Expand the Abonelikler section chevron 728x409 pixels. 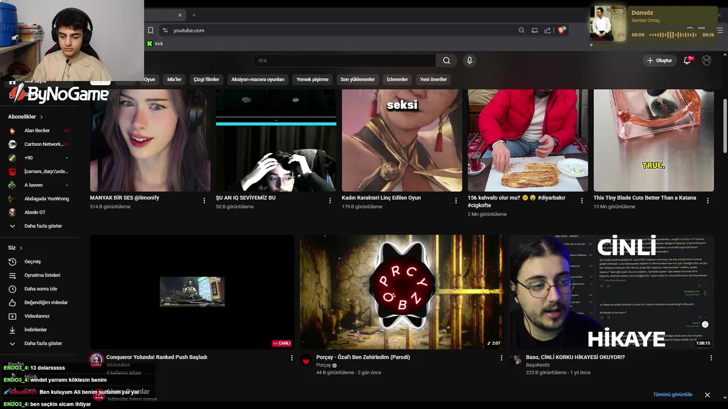pos(41,117)
